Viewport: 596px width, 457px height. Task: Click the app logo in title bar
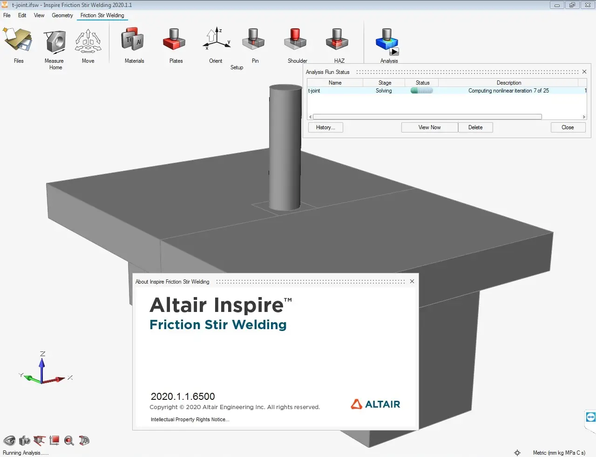click(5, 5)
